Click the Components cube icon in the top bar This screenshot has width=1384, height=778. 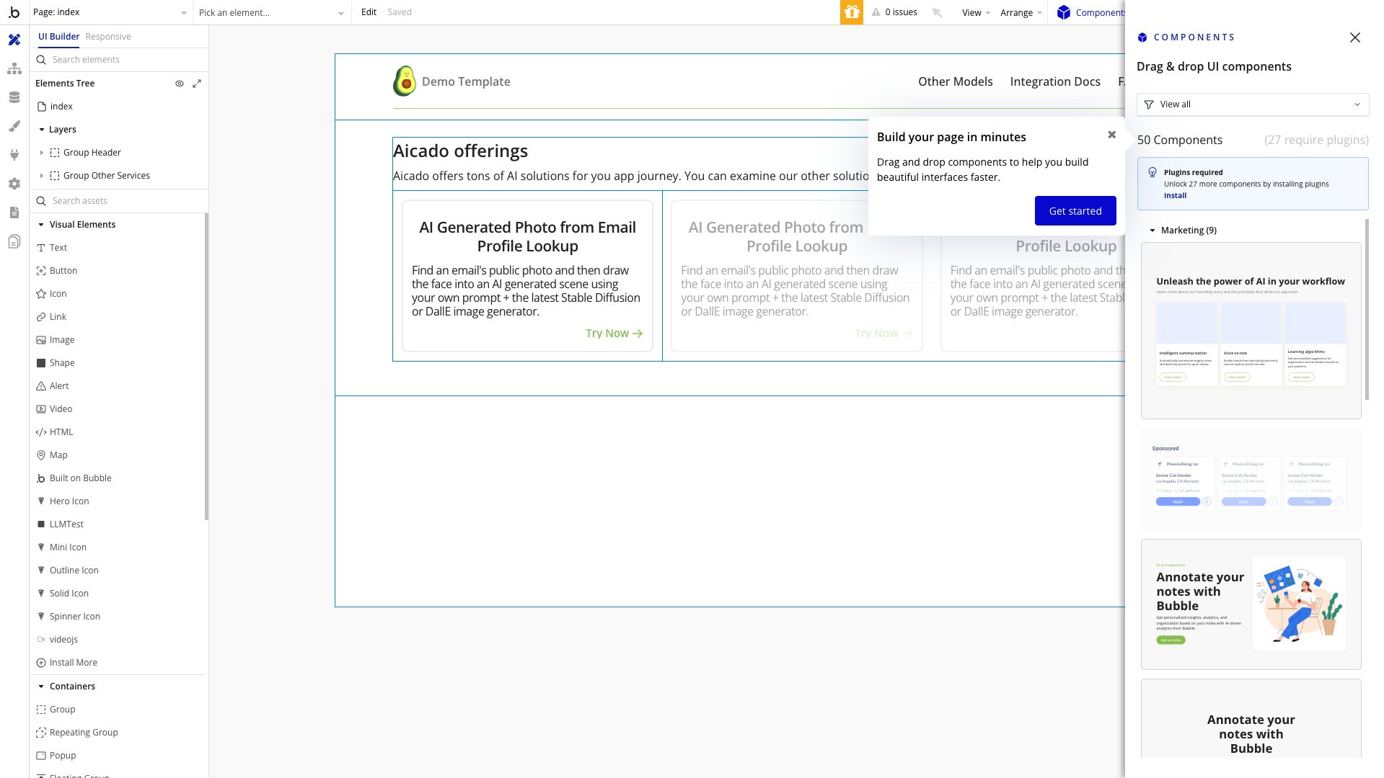point(1063,12)
